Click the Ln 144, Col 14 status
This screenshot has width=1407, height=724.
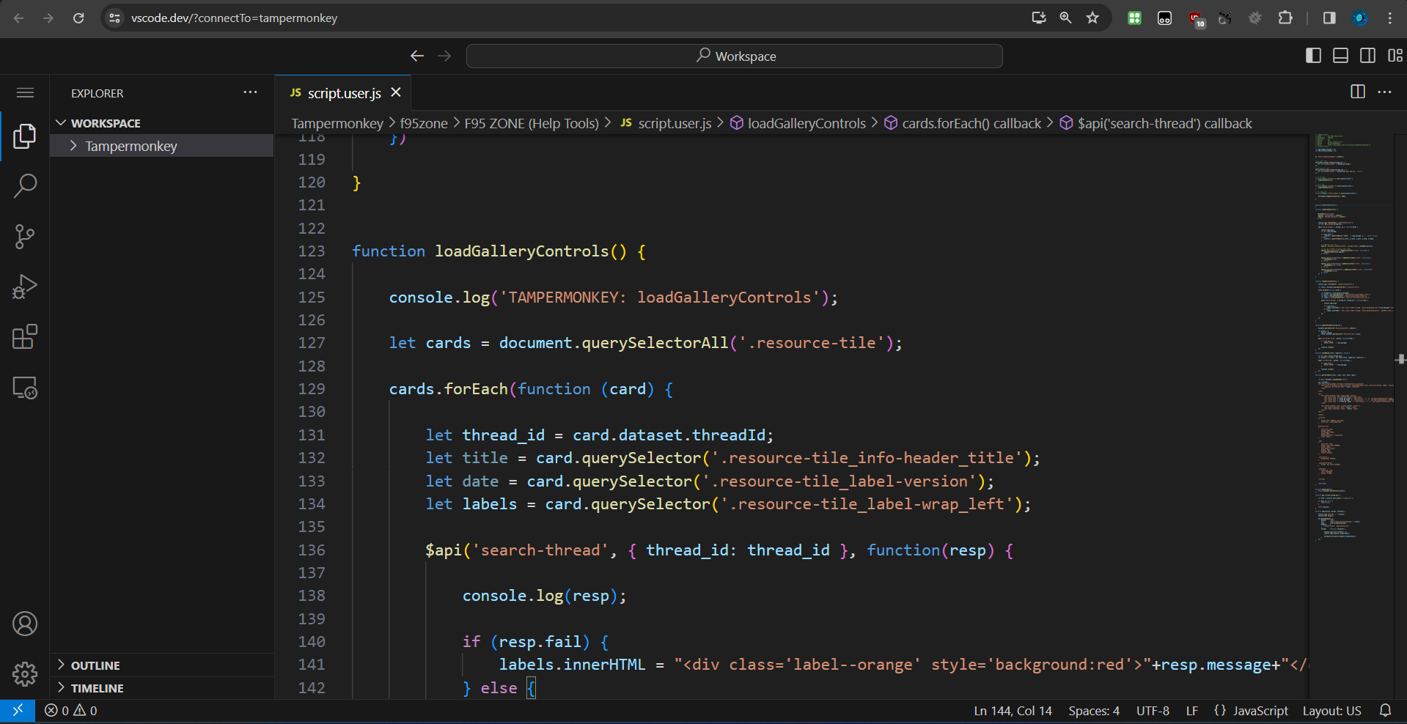(x=1013, y=711)
